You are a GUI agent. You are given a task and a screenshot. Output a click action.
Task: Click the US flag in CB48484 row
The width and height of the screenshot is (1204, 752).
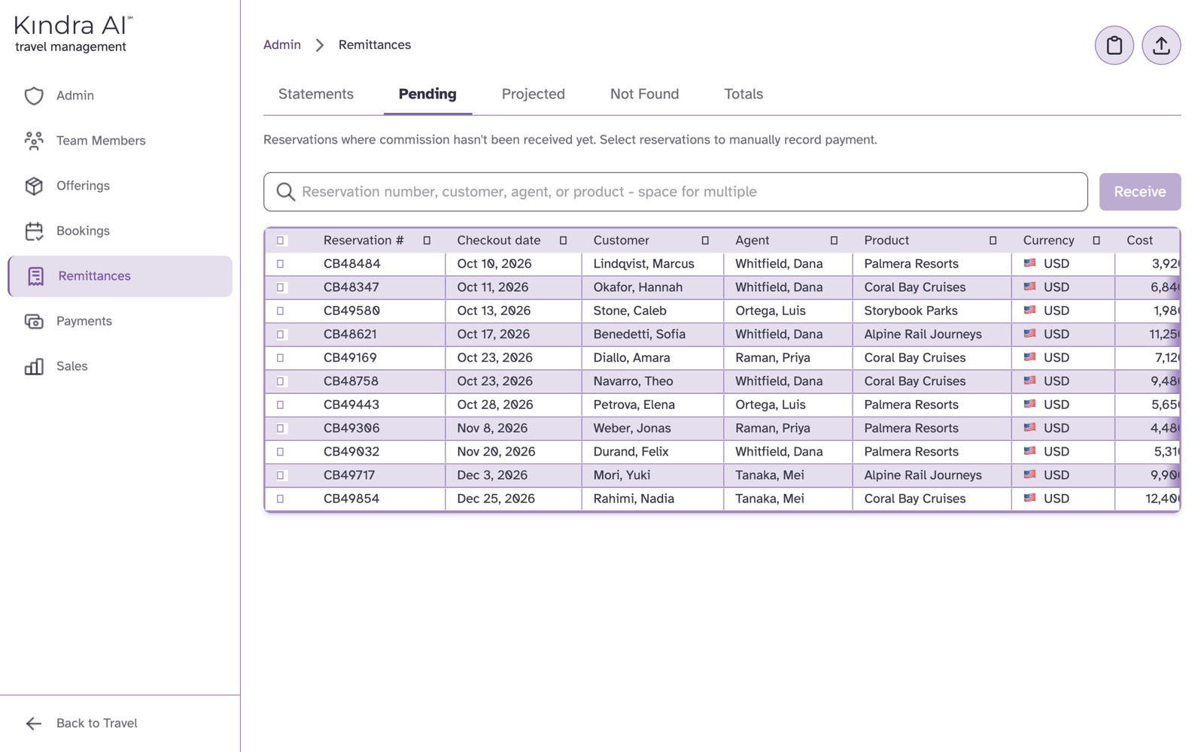point(1029,263)
